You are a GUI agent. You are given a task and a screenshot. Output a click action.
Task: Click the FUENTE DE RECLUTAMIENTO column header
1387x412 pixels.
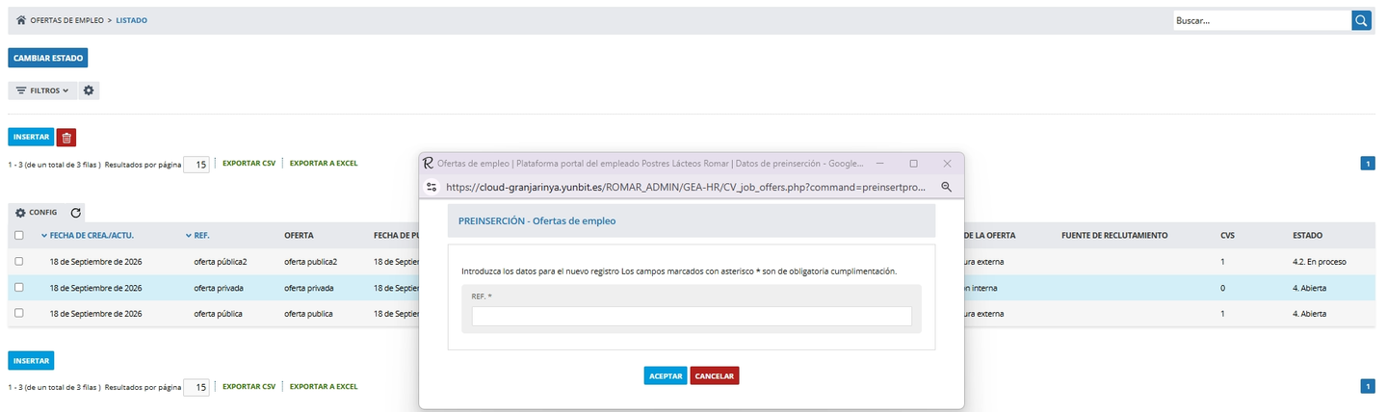1114,235
